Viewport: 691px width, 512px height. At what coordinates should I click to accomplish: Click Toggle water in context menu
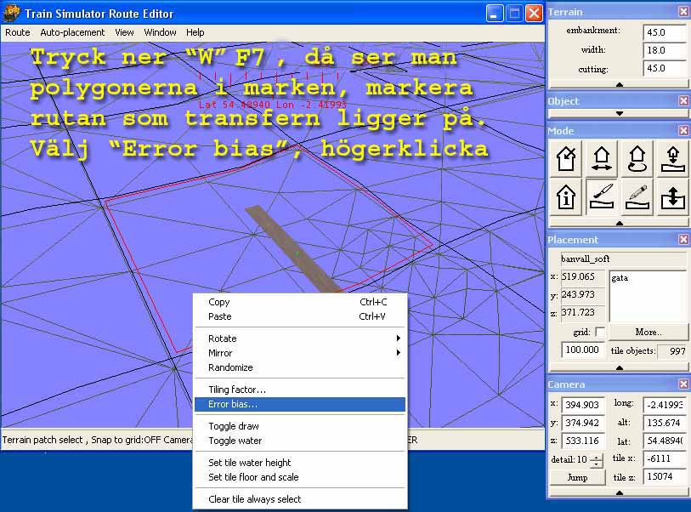pyautogui.click(x=300, y=441)
